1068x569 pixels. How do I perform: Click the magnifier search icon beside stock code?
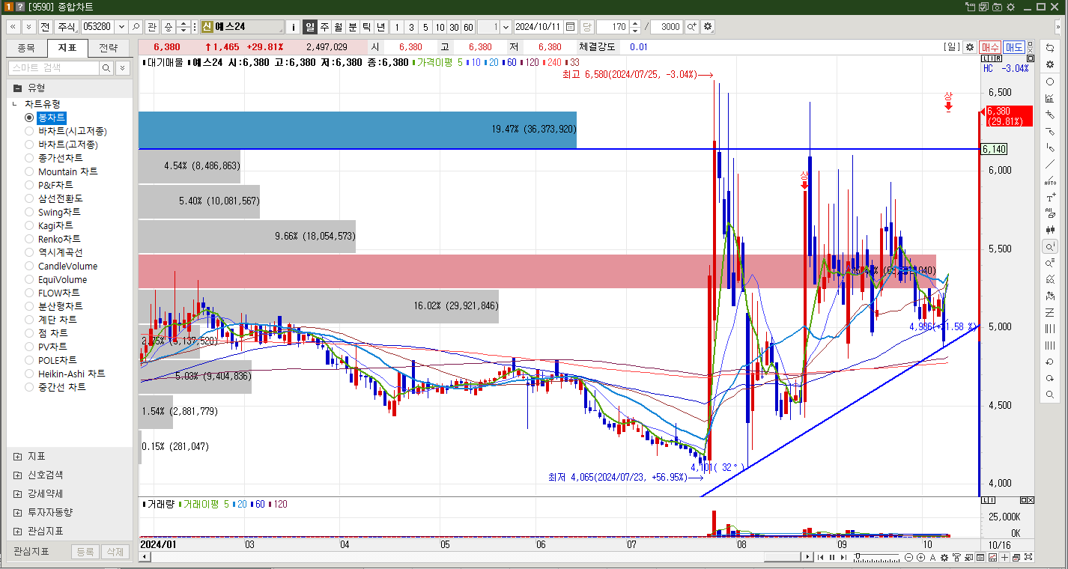(x=136, y=27)
